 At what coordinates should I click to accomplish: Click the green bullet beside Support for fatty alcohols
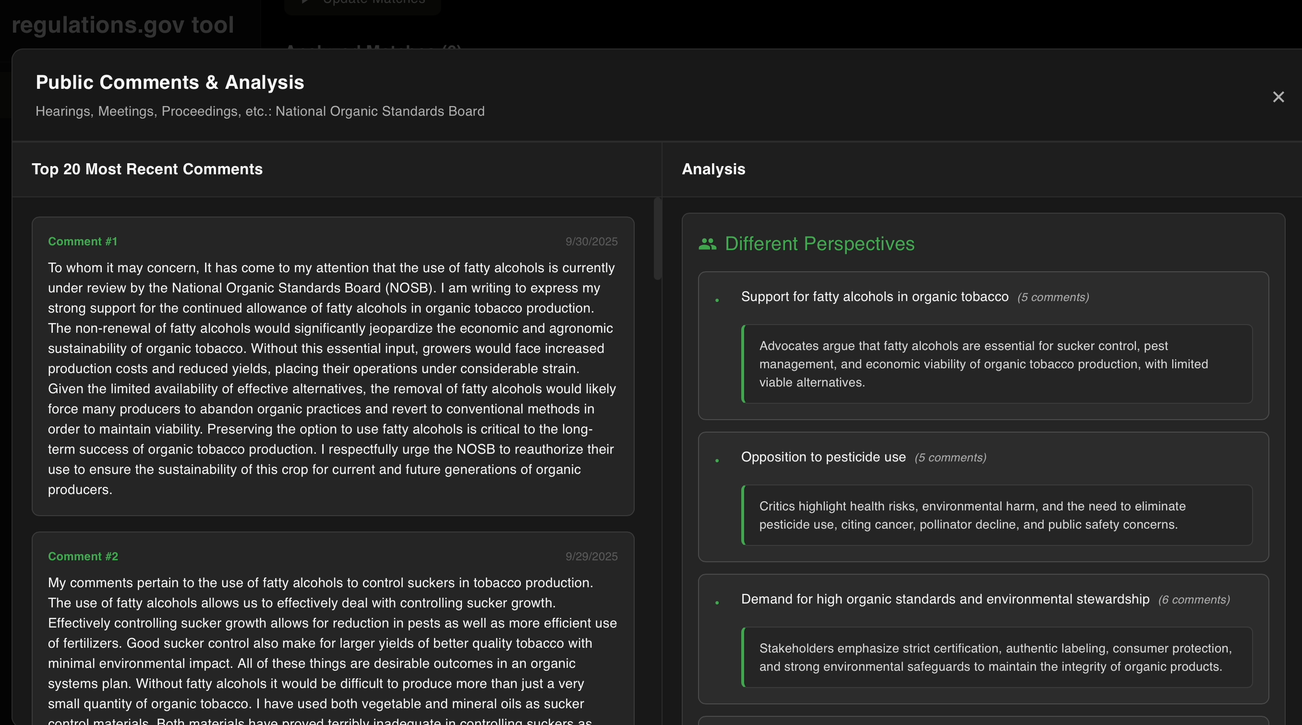(x=717, y=300)
